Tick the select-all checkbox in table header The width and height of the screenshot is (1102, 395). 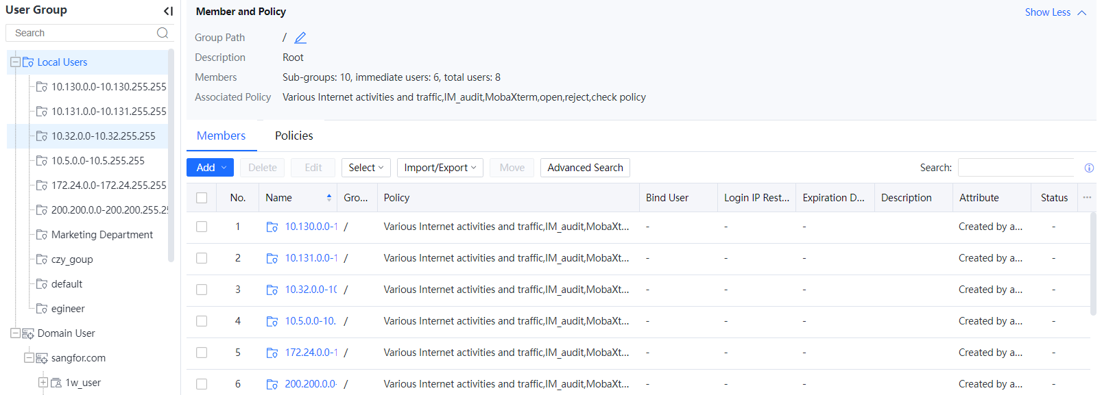[202, 198]
